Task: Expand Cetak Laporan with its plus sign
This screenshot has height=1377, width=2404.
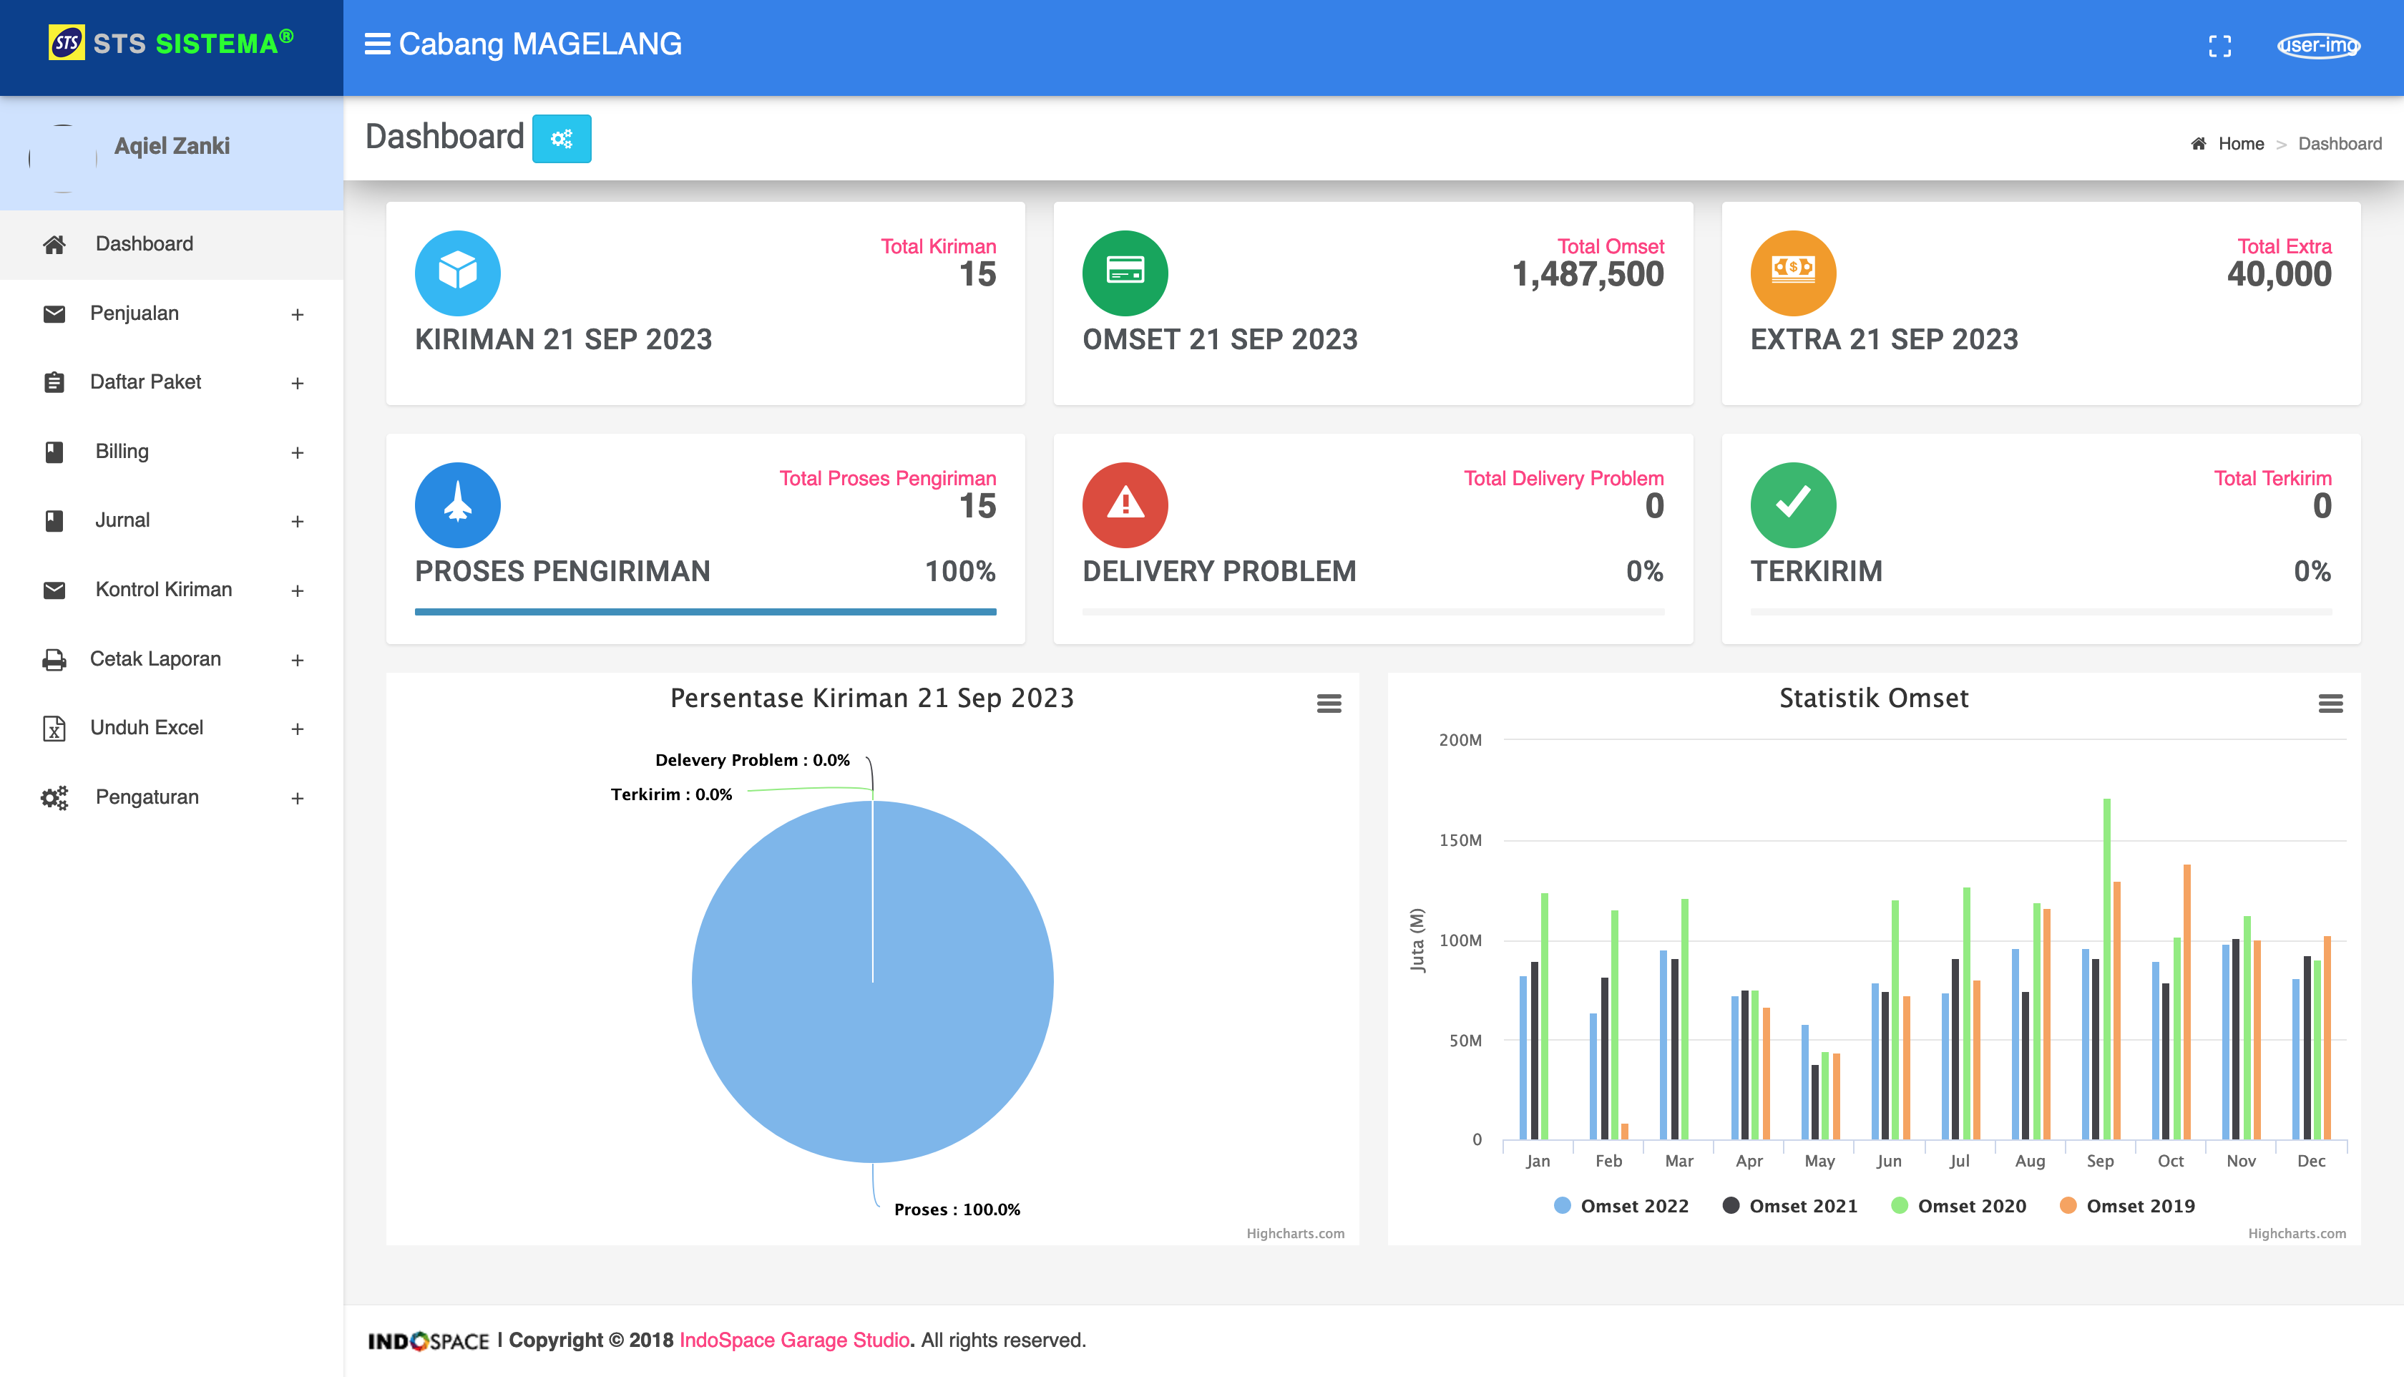Action: click(297, 659)
